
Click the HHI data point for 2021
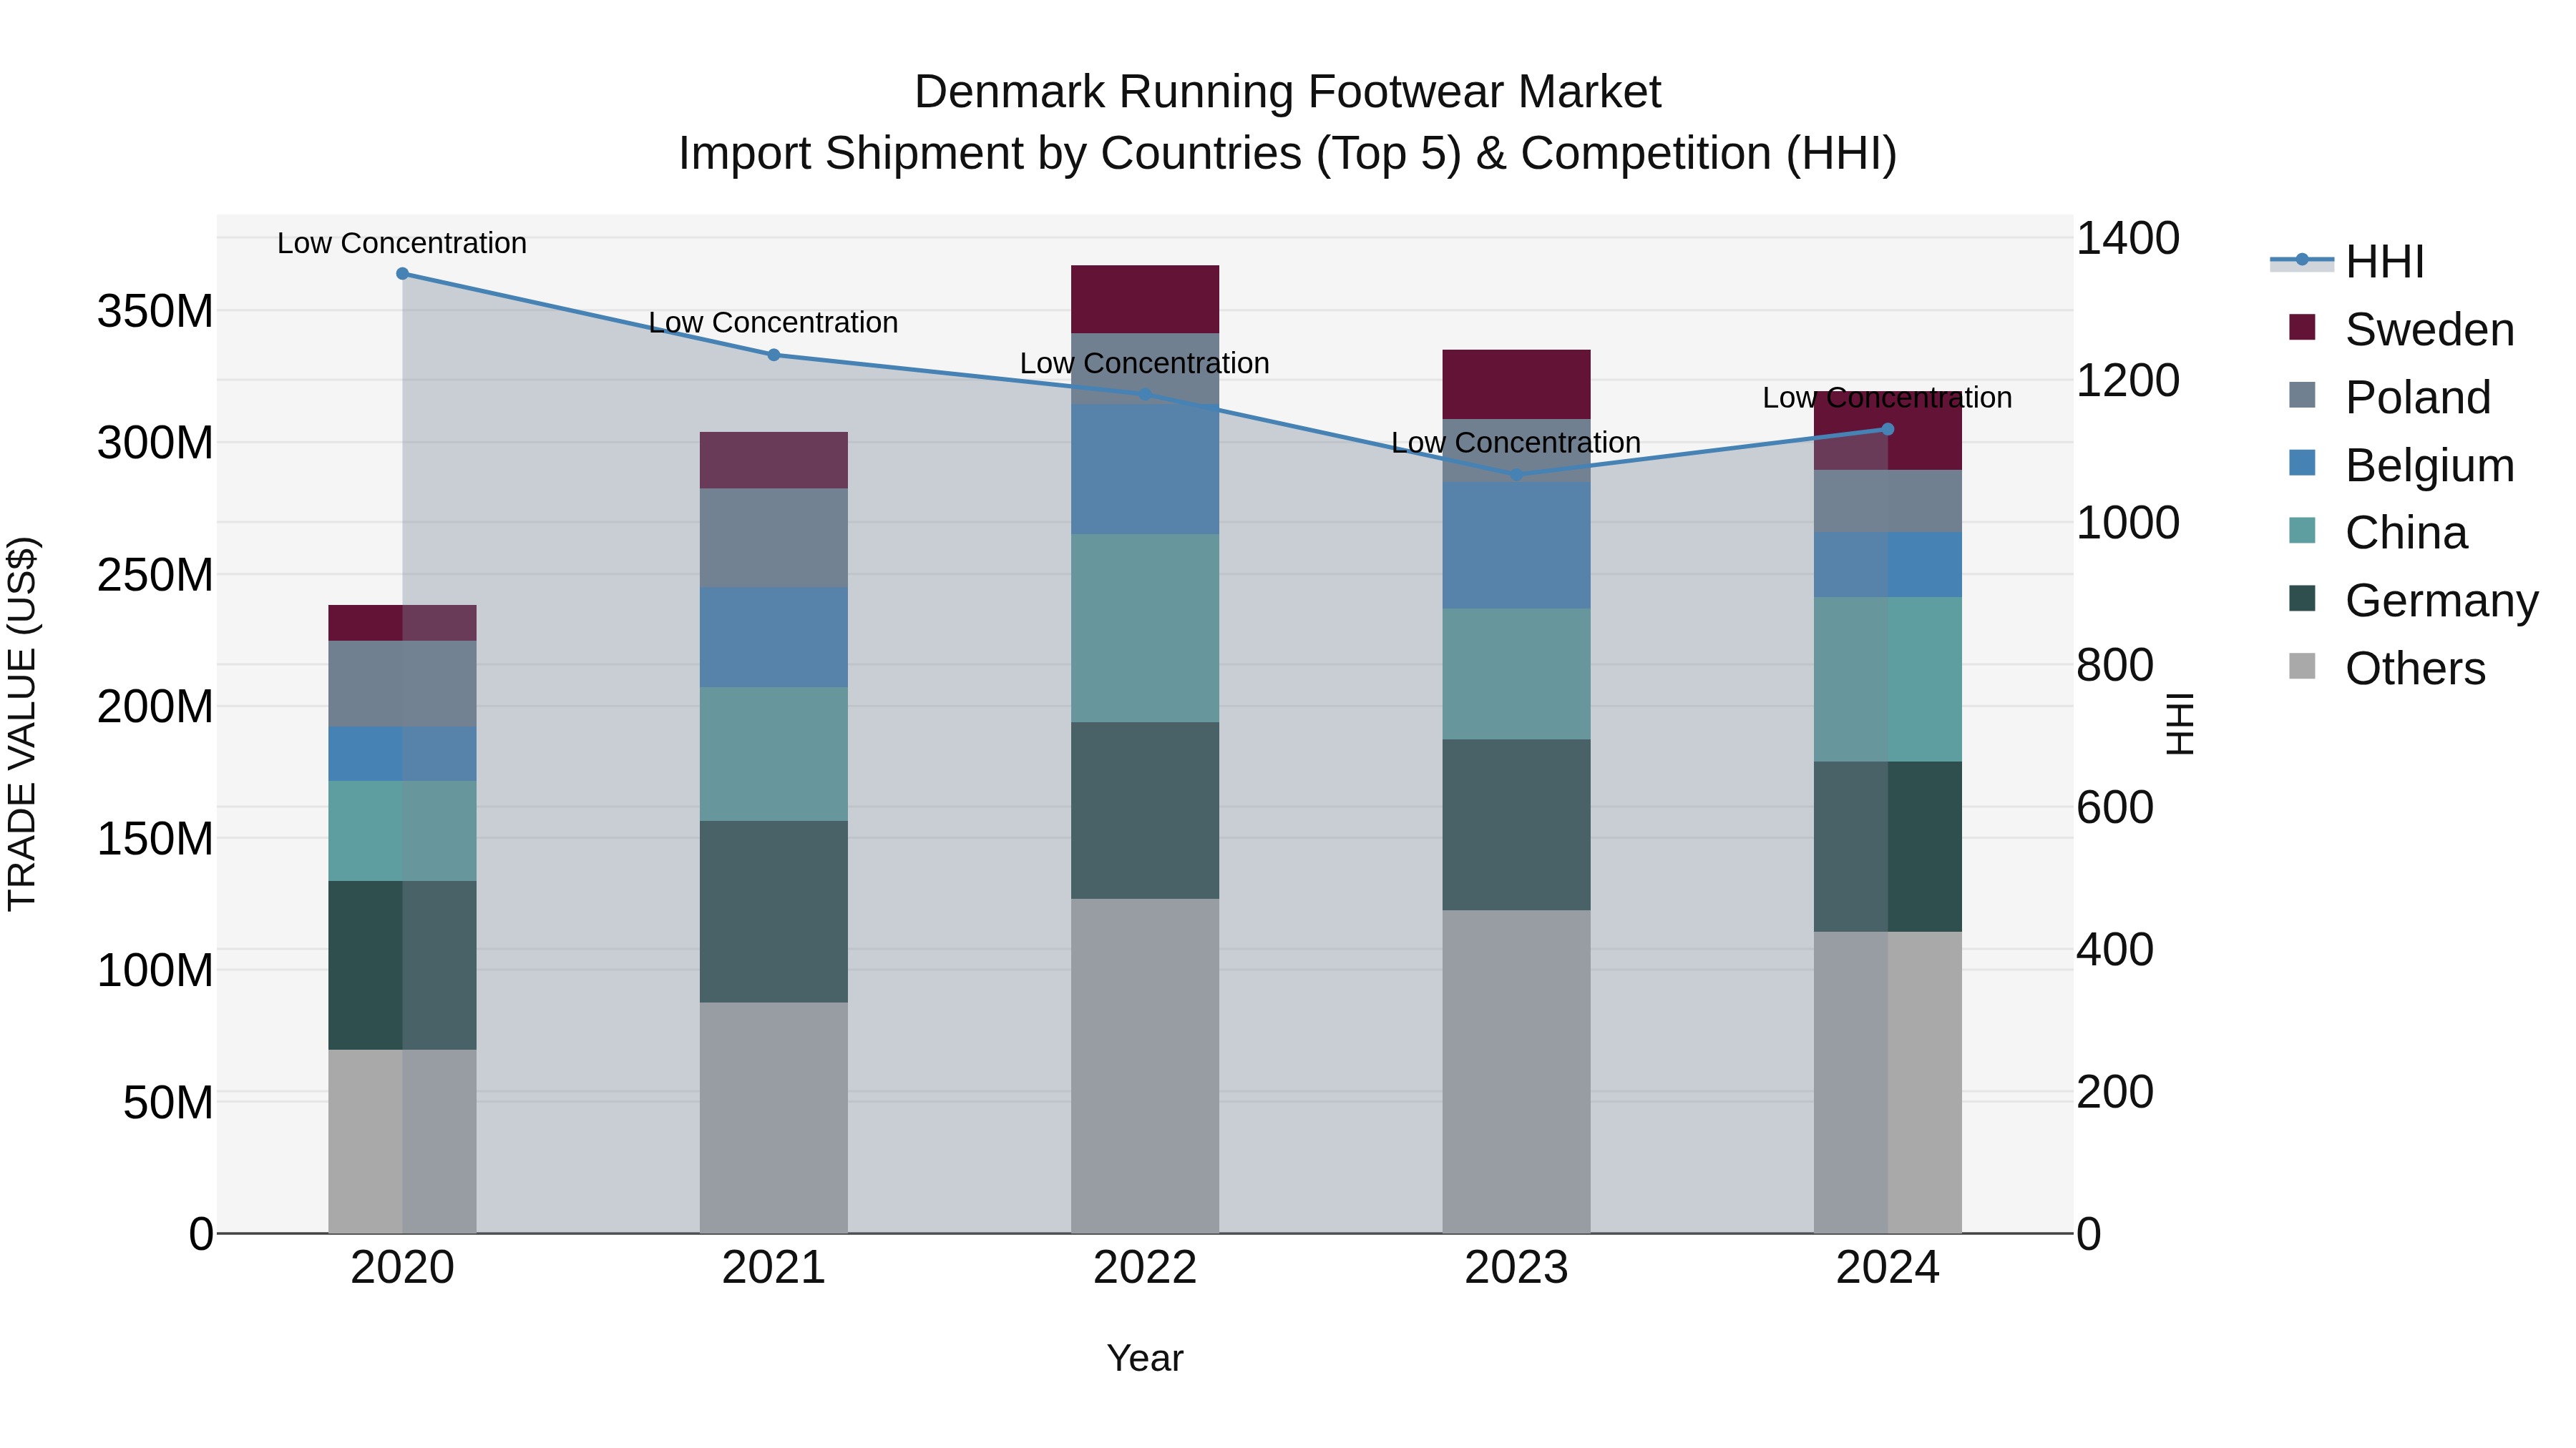[773, 355]
